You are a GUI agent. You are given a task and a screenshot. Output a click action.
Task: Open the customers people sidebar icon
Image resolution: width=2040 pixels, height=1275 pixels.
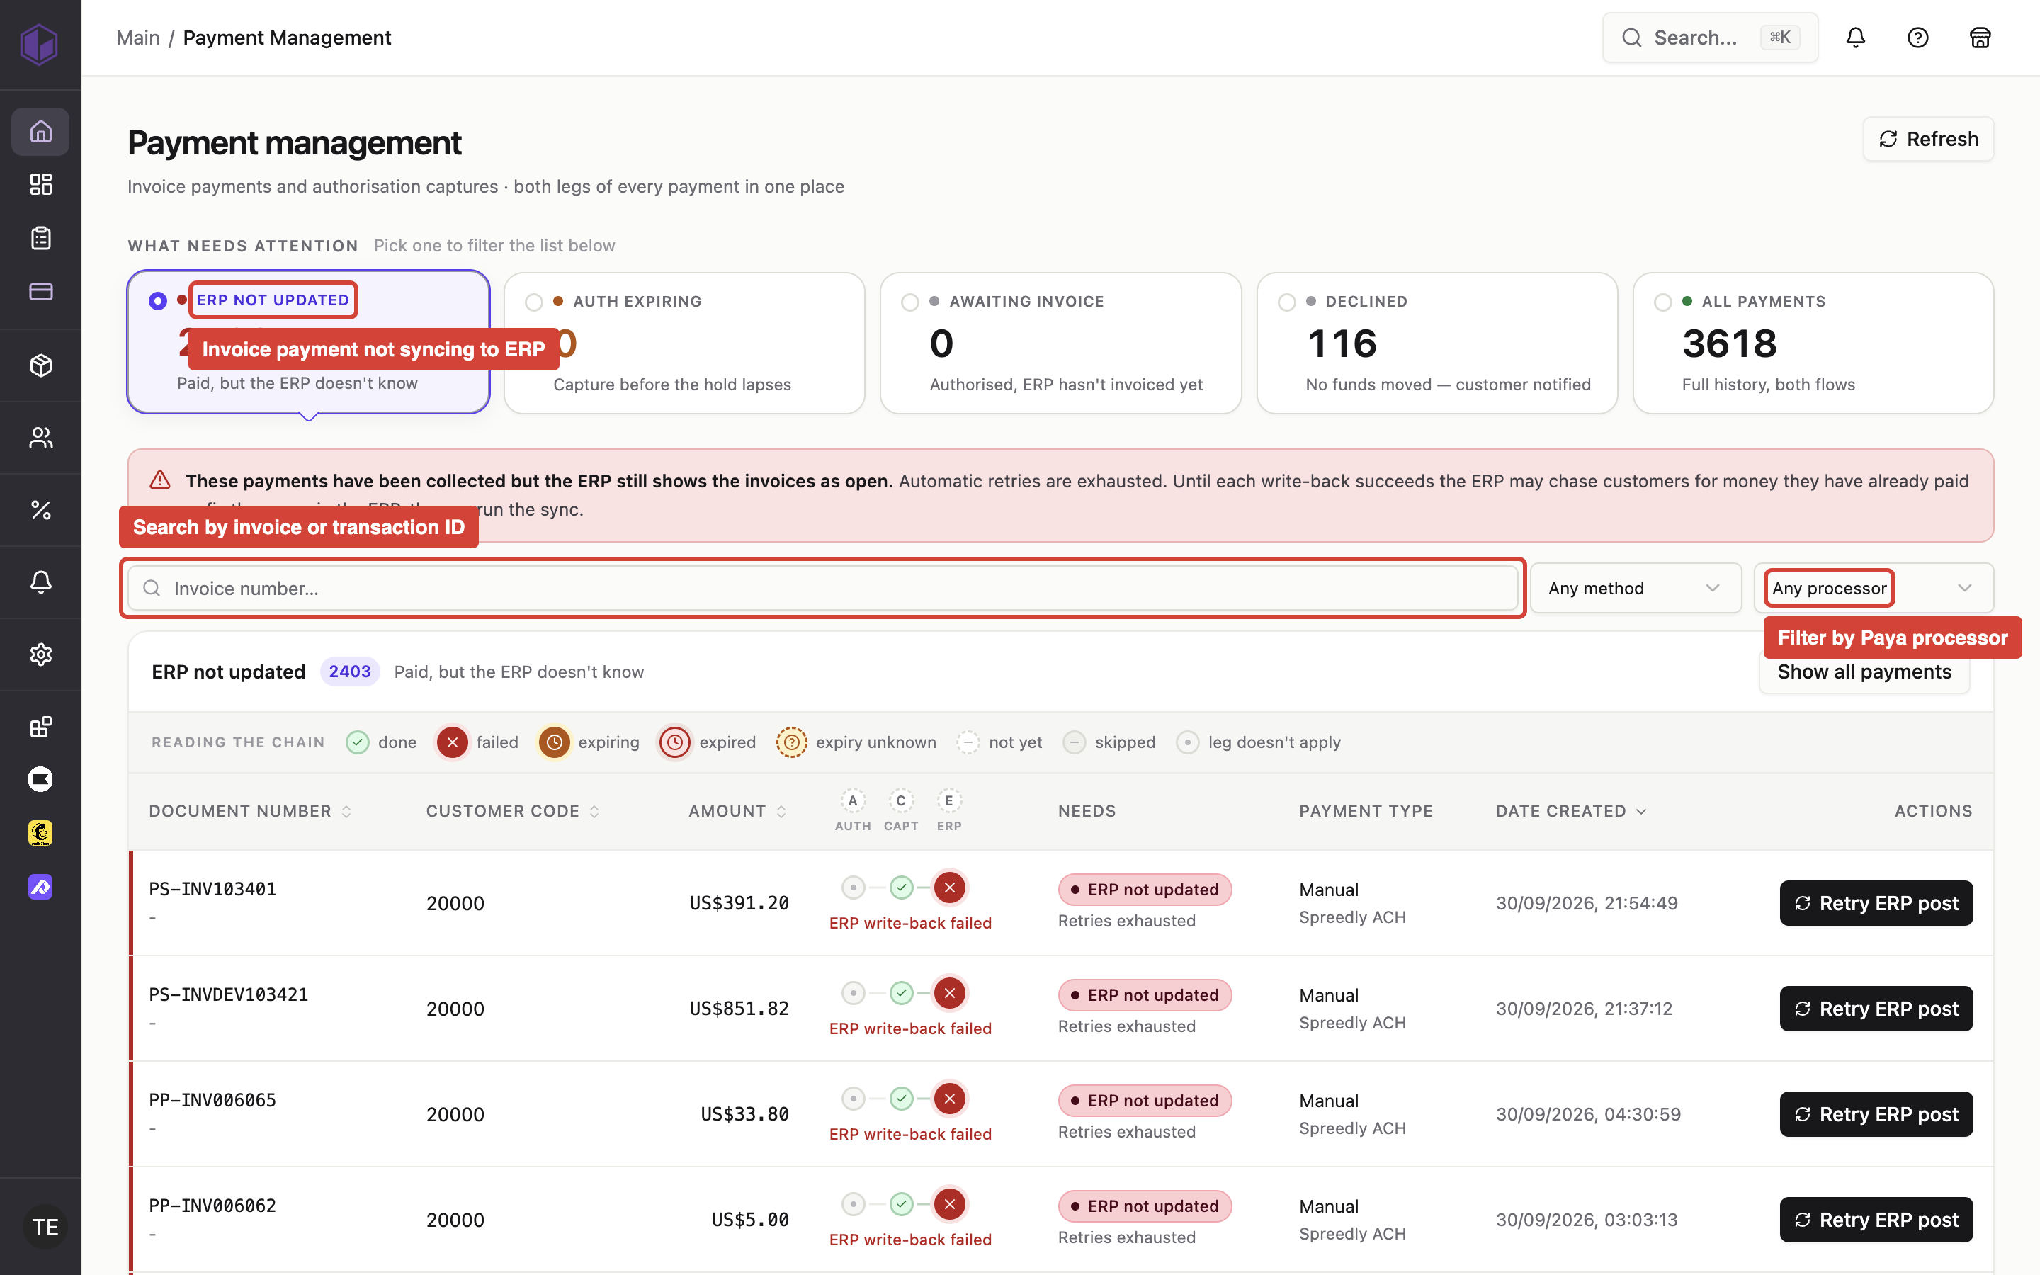pyautogui.click(x=40, y=438)
